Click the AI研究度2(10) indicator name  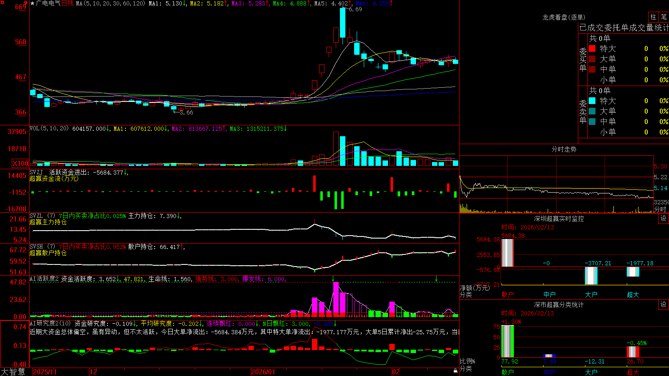tap(50, 323)
